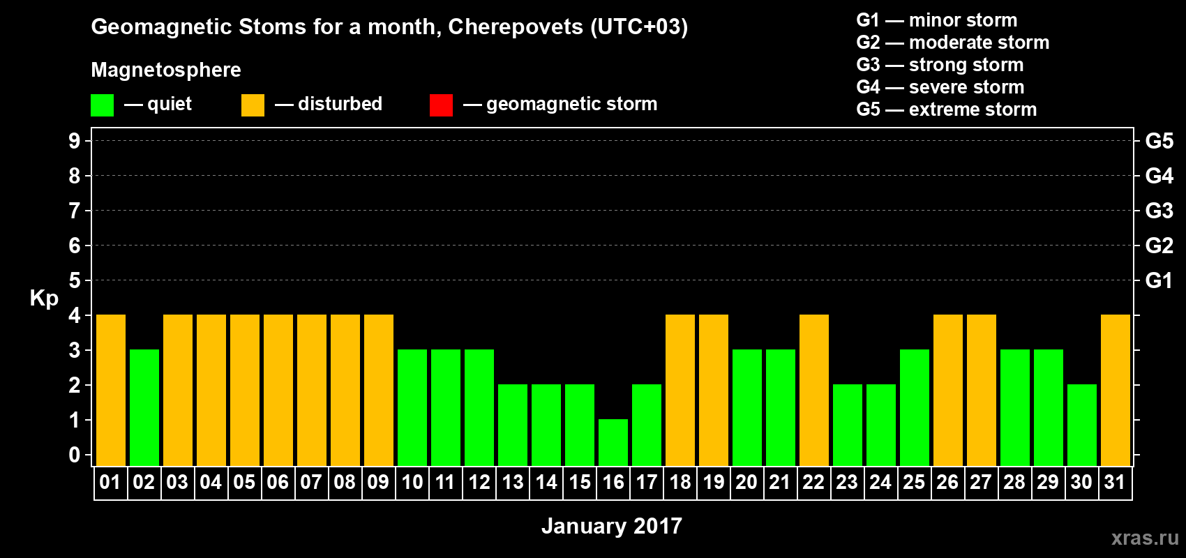Click the bar for January 01
Image resolution: width=1186 pixels, height=558 pixels.
(111, 390)
